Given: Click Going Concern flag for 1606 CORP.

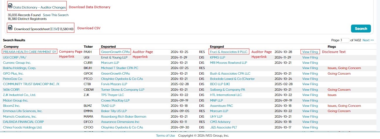Looking at the screenshot, I should 339,90.
